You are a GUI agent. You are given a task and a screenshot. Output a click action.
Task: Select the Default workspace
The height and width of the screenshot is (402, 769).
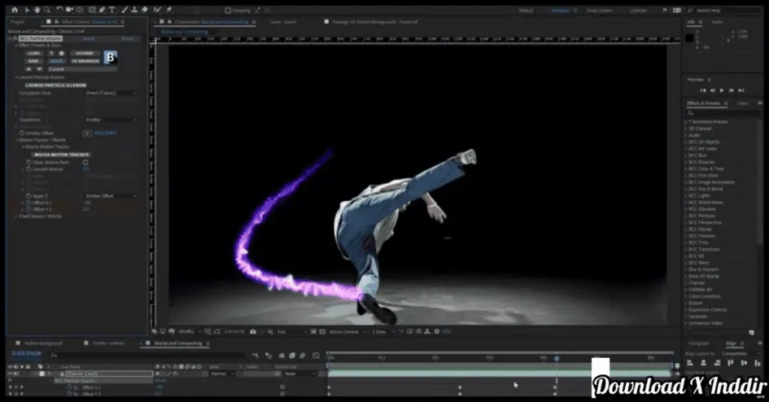[x=526, y=10]
